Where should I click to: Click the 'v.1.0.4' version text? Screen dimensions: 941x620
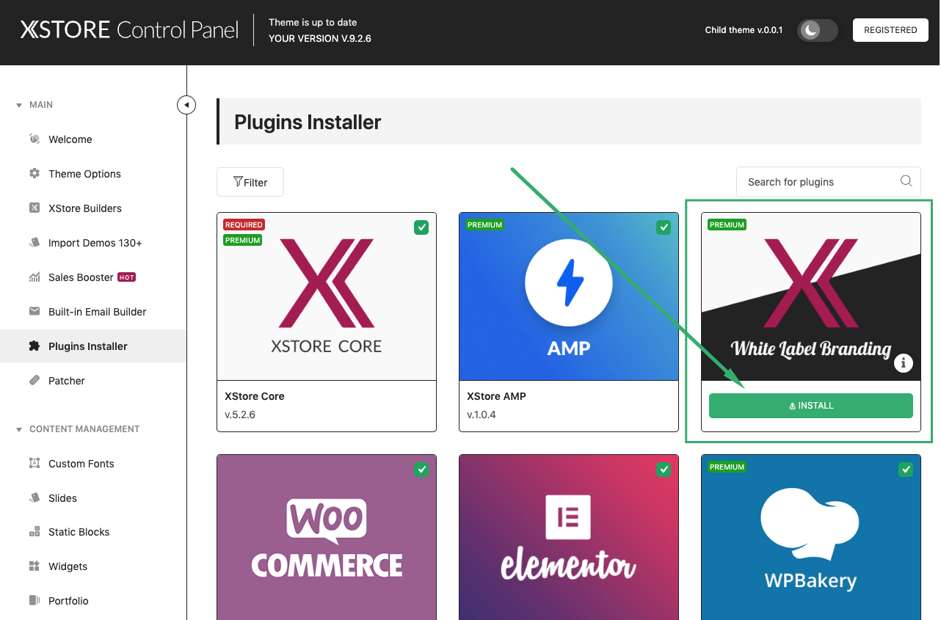(x=482, y=415)
